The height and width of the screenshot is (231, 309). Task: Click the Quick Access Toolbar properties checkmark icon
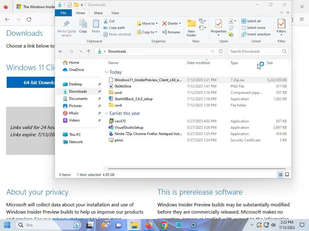(70, 5)
